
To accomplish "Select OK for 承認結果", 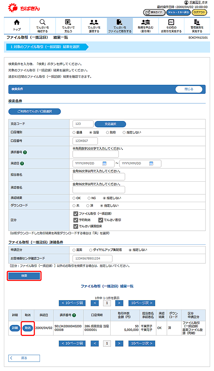I will point(74,198).
